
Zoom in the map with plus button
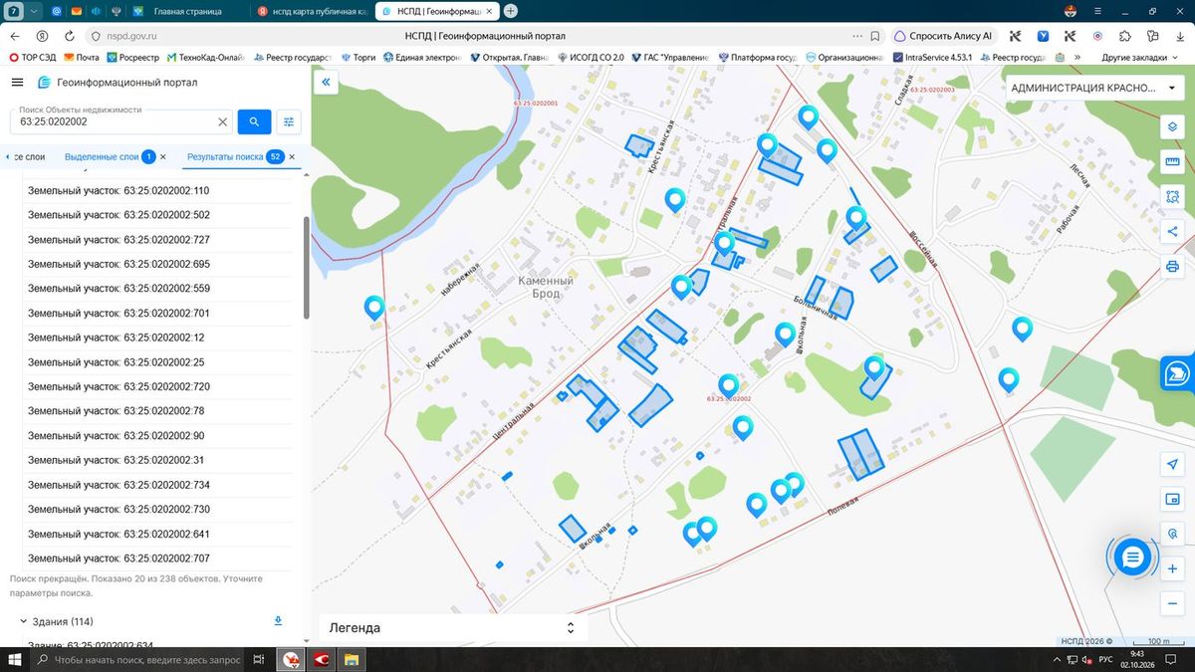click(1172, 568)
